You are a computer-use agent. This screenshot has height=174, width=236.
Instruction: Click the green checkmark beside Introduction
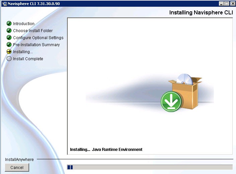9,24
